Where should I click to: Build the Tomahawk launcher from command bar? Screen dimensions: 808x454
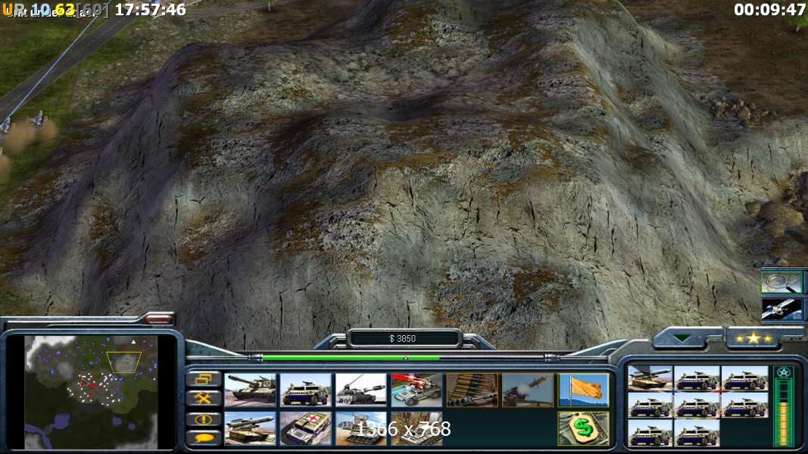tap(250, 428)
